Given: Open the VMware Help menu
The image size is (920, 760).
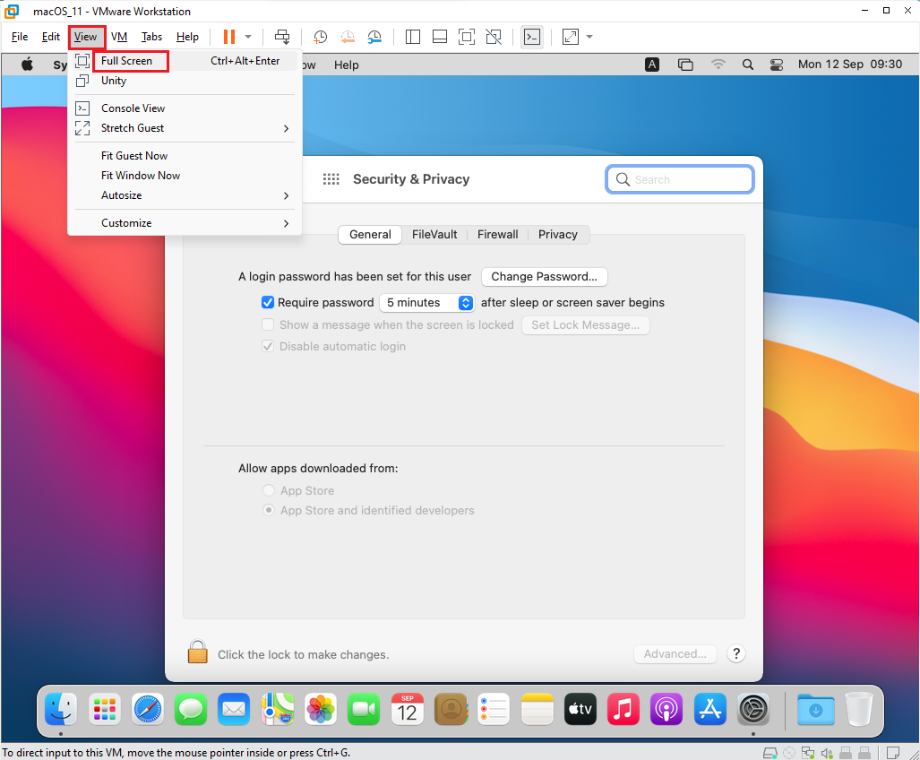Looking at the screenshot, I should click(x=187, y=37).
